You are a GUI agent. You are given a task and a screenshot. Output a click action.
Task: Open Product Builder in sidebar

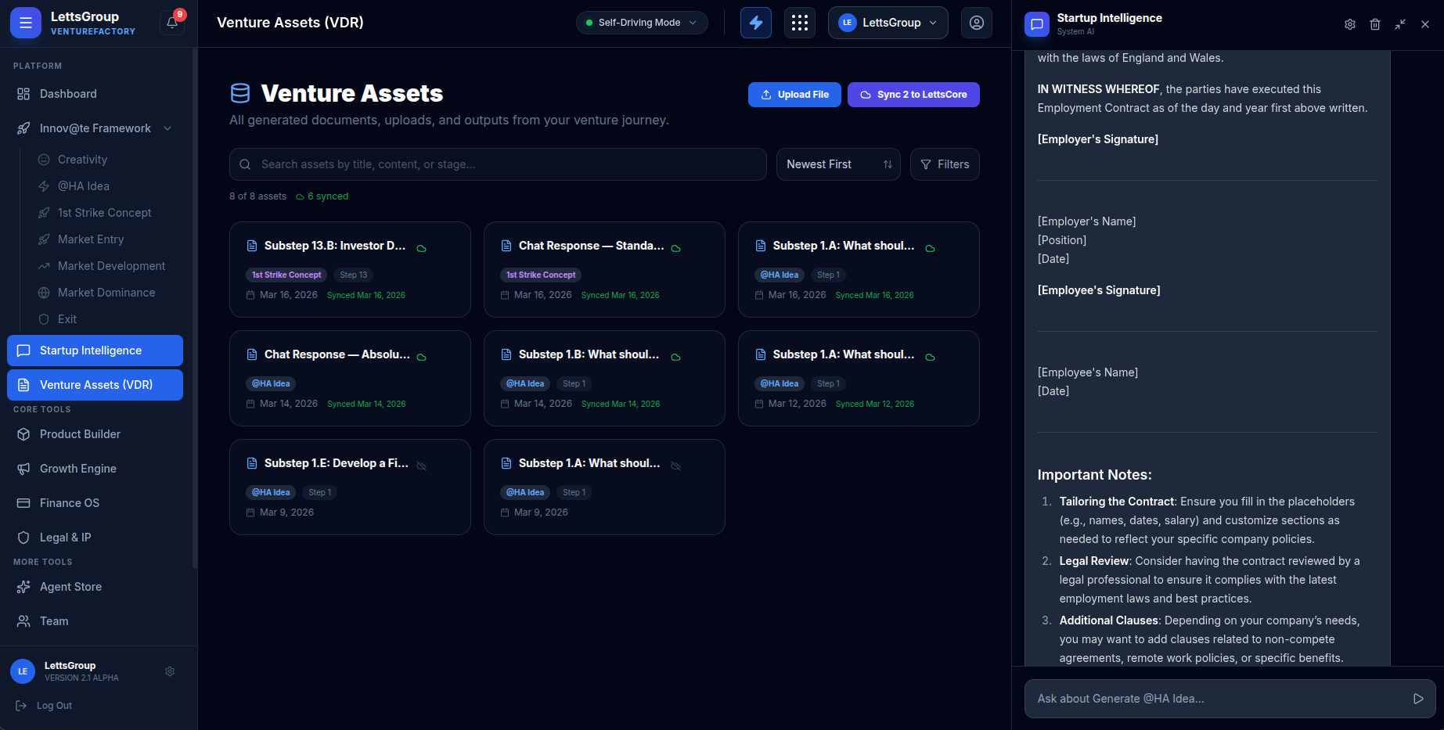click(80, 434)
